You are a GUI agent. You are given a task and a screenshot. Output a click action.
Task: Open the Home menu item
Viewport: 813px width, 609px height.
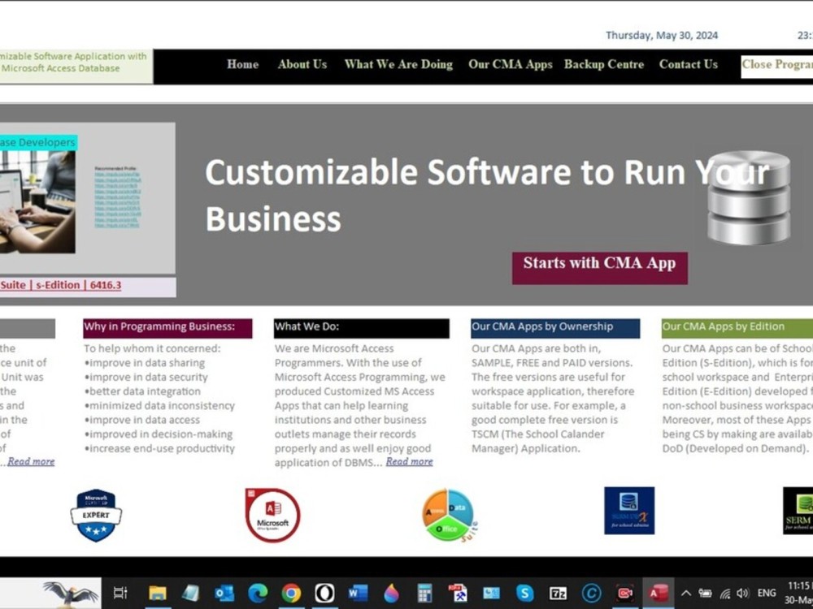242,64
